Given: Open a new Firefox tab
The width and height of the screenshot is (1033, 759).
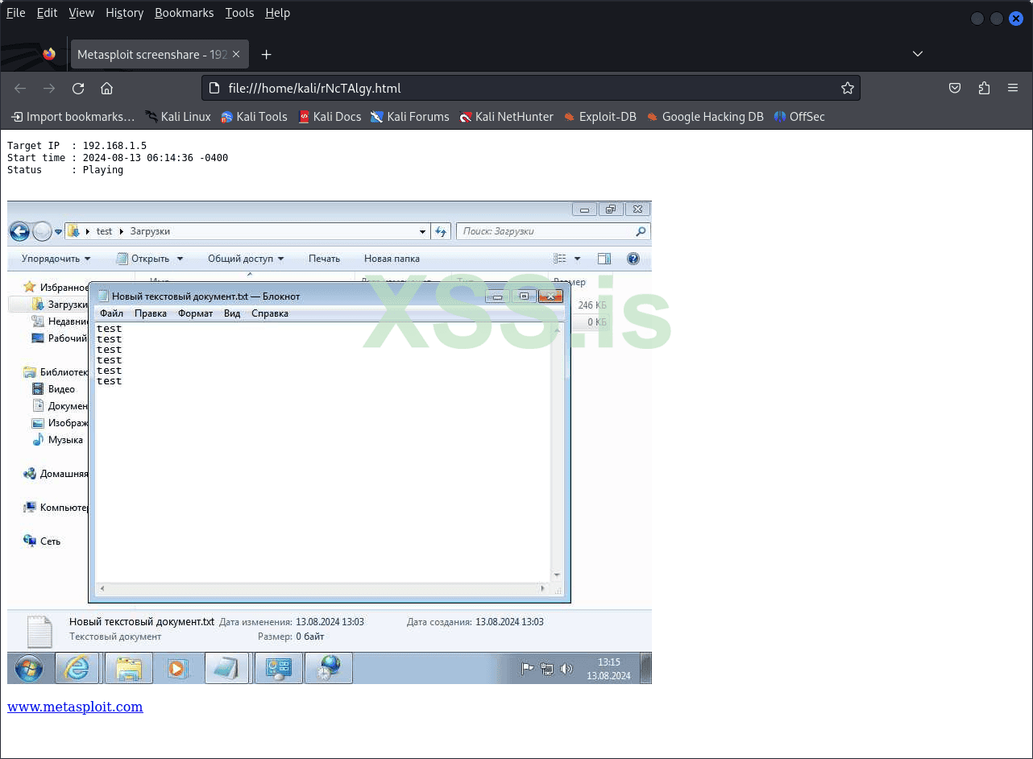Looking at the screenshot, I should tap(267, 54).
